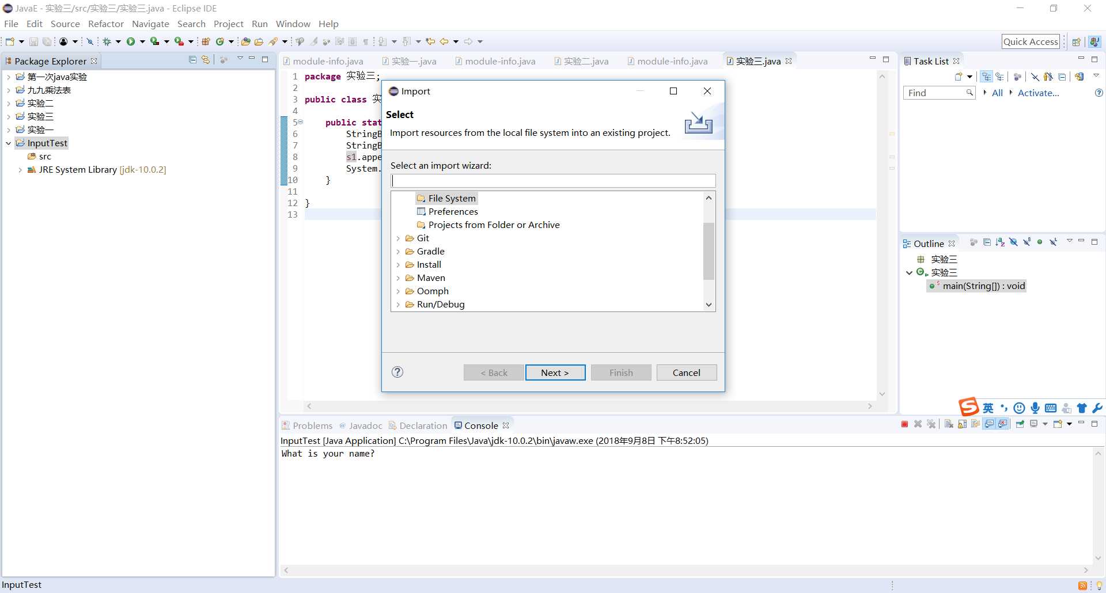This screenshot has height=593, width=1106.
Task: Switch to the 实验二.java editor tab
Action: [581, 61]
